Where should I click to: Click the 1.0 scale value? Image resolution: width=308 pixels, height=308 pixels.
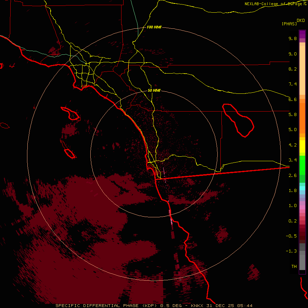click(293, 206)
